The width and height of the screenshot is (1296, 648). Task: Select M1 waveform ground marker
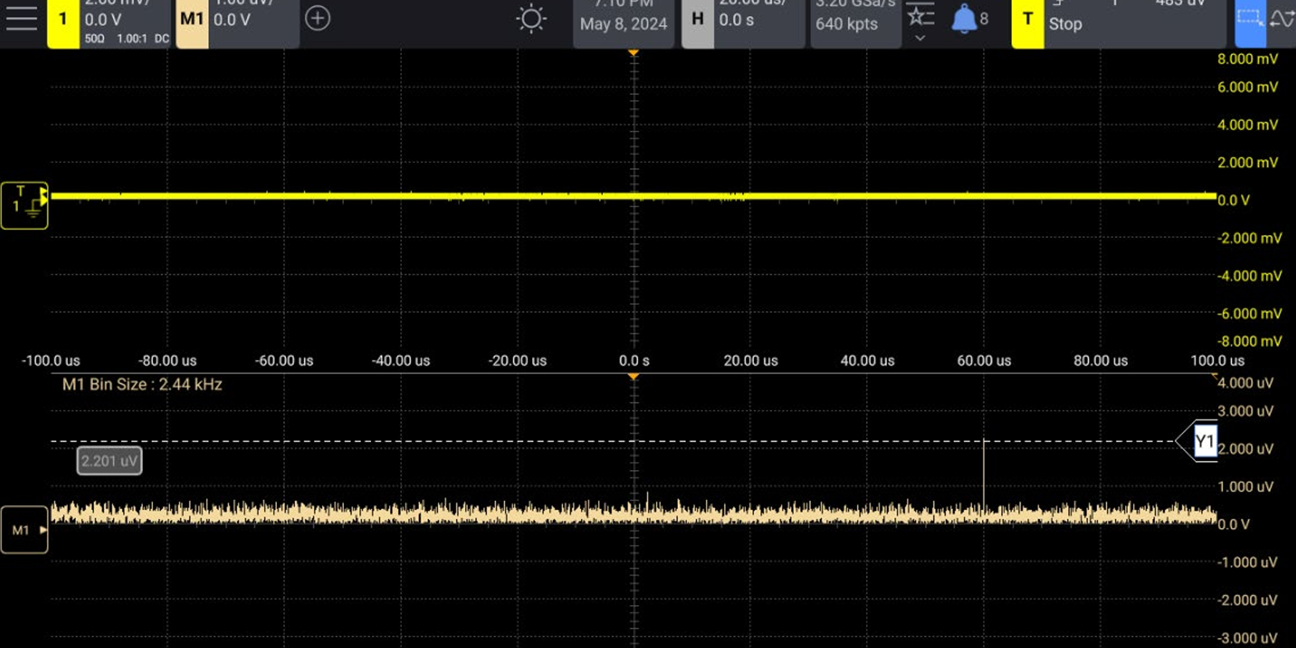coord(24,530)
